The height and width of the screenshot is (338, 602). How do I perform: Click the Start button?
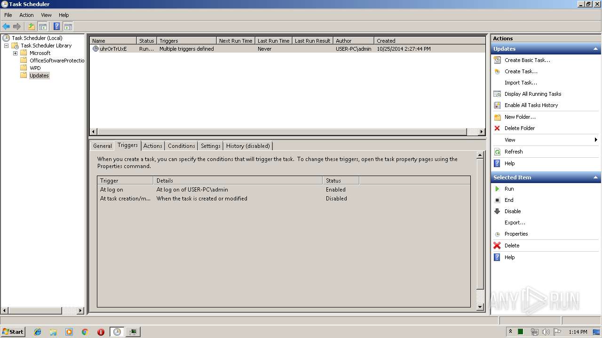pyautogui.click(x=13, y=331)
